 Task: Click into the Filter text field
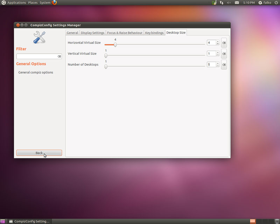[x=37, y=56]
